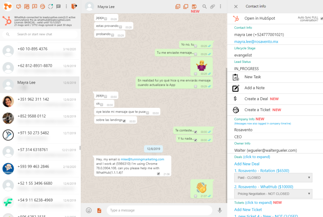Click the HubSpot sprocket icon in Contact info
Screen dimensions: 323x217
[236, 18]
